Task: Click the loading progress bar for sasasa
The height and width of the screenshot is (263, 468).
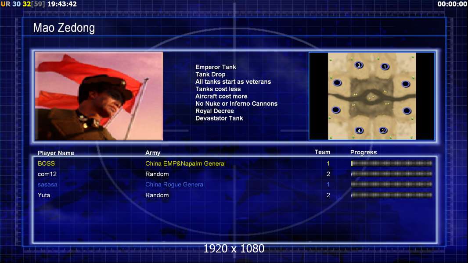Action: [x=392, y=185]
